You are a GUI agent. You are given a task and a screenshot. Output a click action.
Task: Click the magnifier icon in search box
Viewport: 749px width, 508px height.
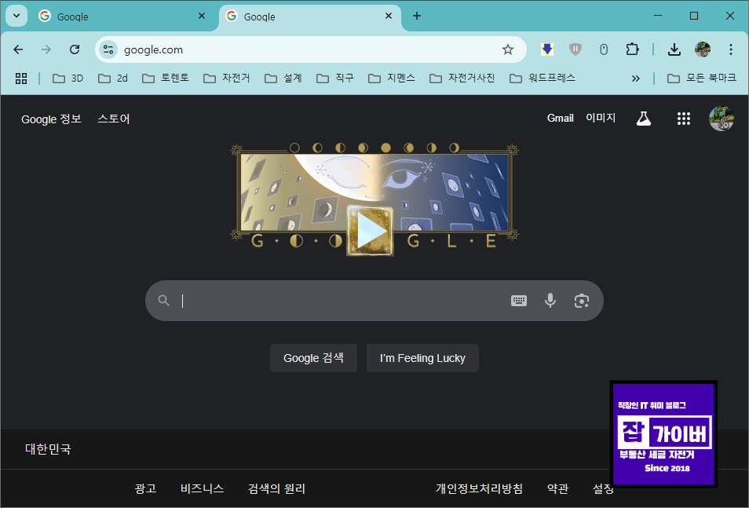coord(164,301)
